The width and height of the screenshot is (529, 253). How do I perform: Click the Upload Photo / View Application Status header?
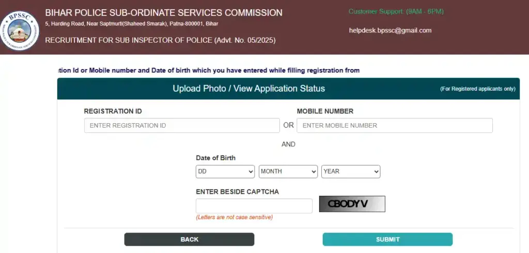coord(248,89)
